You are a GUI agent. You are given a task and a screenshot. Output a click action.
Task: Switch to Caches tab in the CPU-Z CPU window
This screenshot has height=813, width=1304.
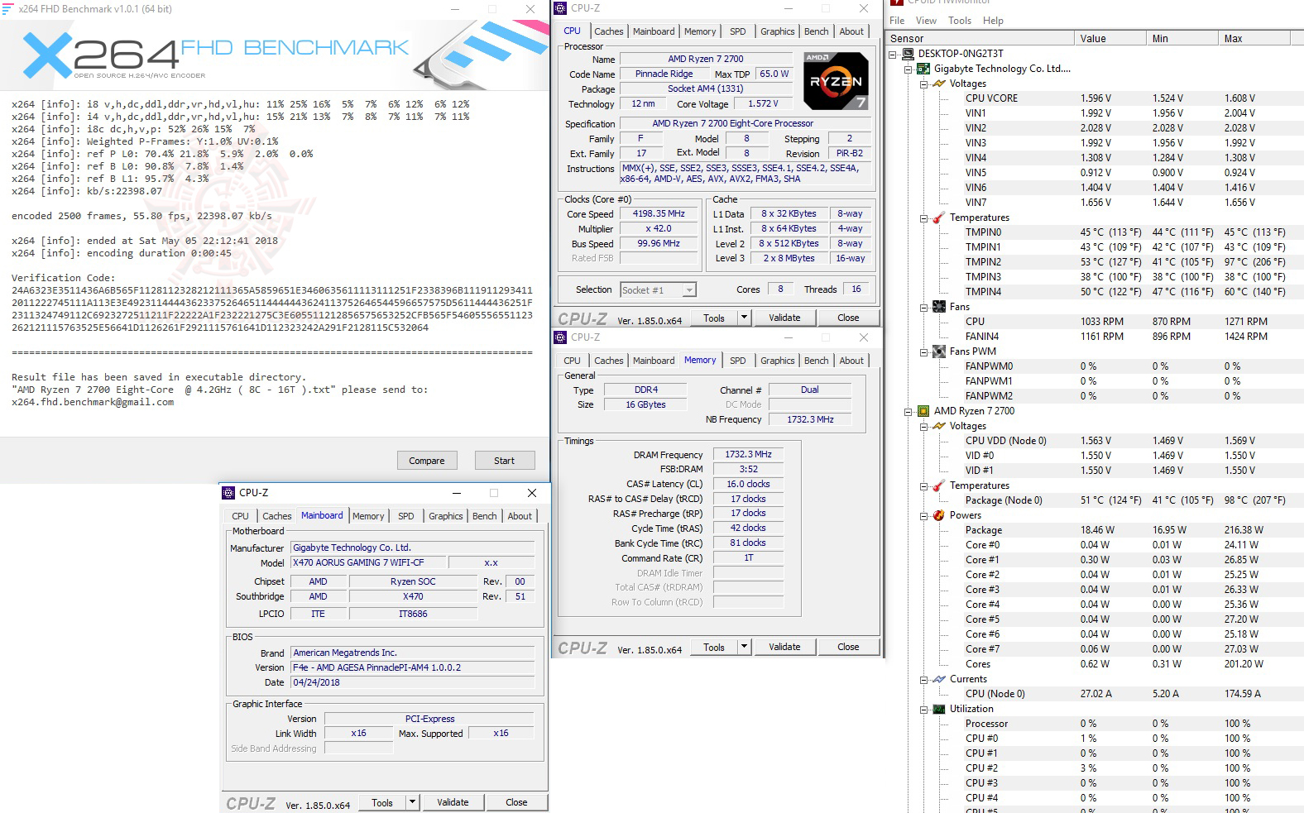pos(608,31)
